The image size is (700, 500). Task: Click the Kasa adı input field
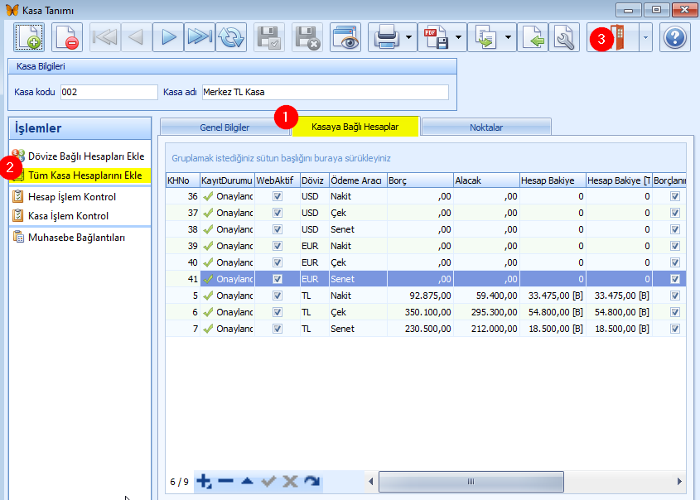click(x=325, y=93)
